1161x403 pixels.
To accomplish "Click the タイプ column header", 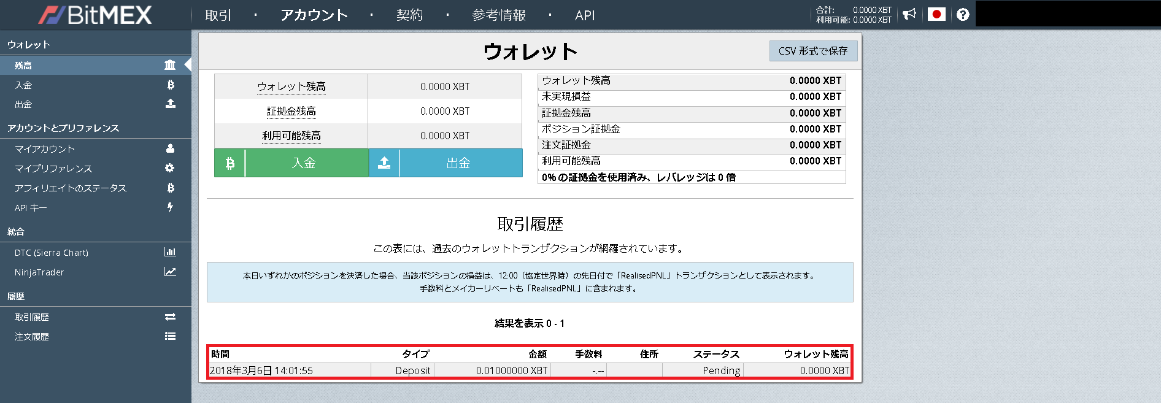I will coord(416,354).
